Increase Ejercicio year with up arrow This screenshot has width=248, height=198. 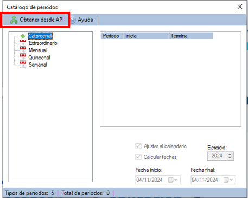click(230, 154)
